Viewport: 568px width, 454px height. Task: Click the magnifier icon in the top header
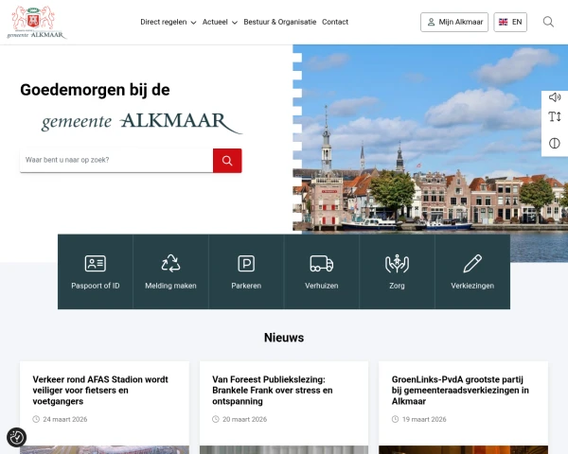tap(548, 22)
